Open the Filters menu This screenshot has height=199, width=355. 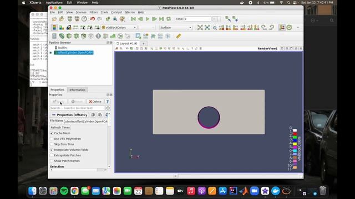[94, 12]
